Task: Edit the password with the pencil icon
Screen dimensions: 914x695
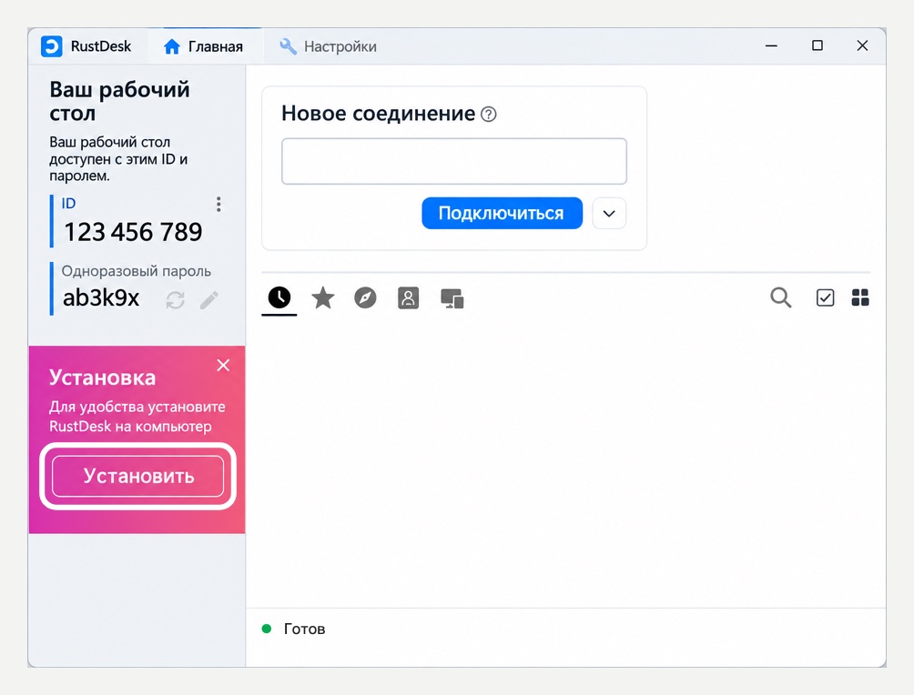Action: point(209,300)
